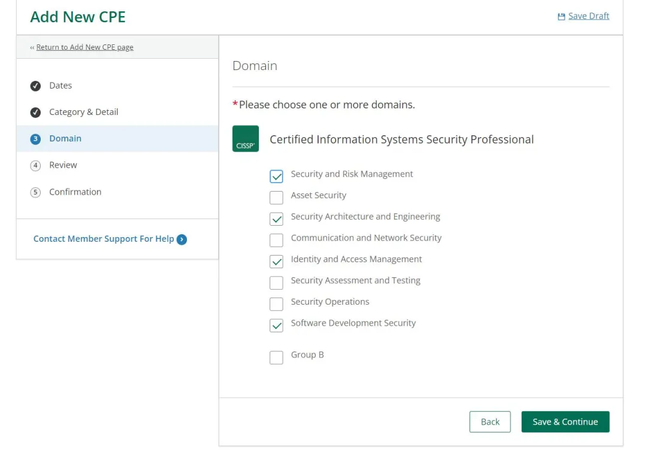Uncheck Software Development Security

(276, 325)
